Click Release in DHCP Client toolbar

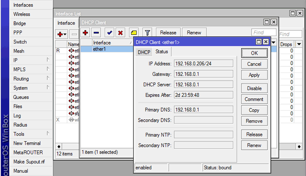coord(168,33)
